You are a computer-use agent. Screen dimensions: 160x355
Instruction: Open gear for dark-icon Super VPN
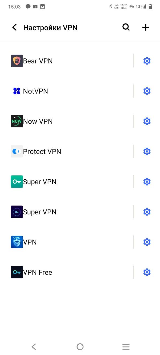[x=147, y=212]
